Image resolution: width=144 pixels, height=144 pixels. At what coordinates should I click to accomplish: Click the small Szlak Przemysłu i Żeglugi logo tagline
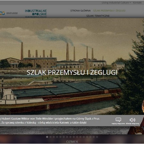(x=36, y=17)
